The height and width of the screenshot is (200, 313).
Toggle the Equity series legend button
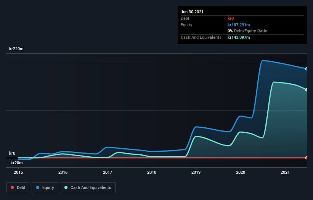(x=45, y=188)
